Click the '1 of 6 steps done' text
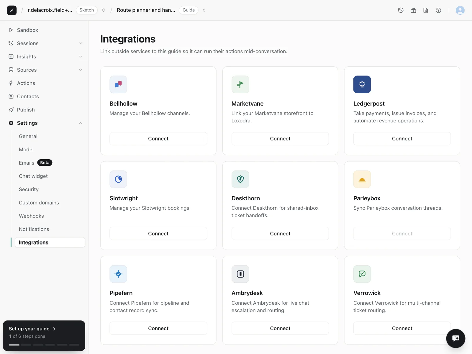Screen dimensions: 472x354 (27, 336)
